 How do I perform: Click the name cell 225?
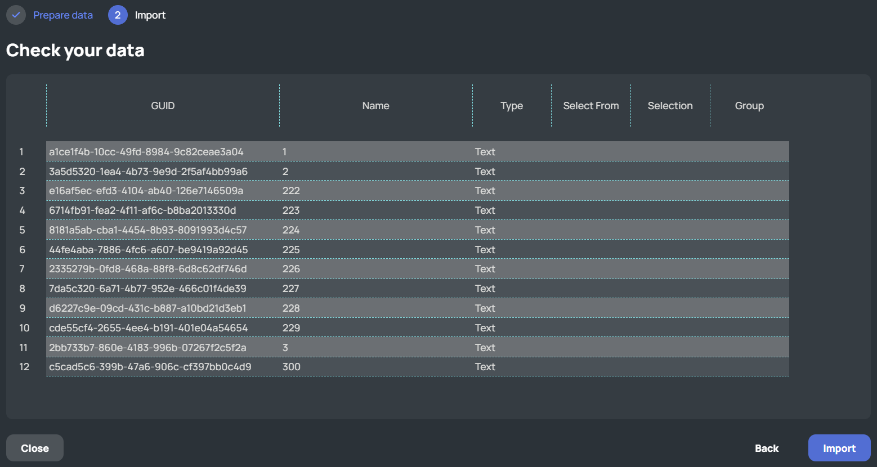(x=291, y=250)
